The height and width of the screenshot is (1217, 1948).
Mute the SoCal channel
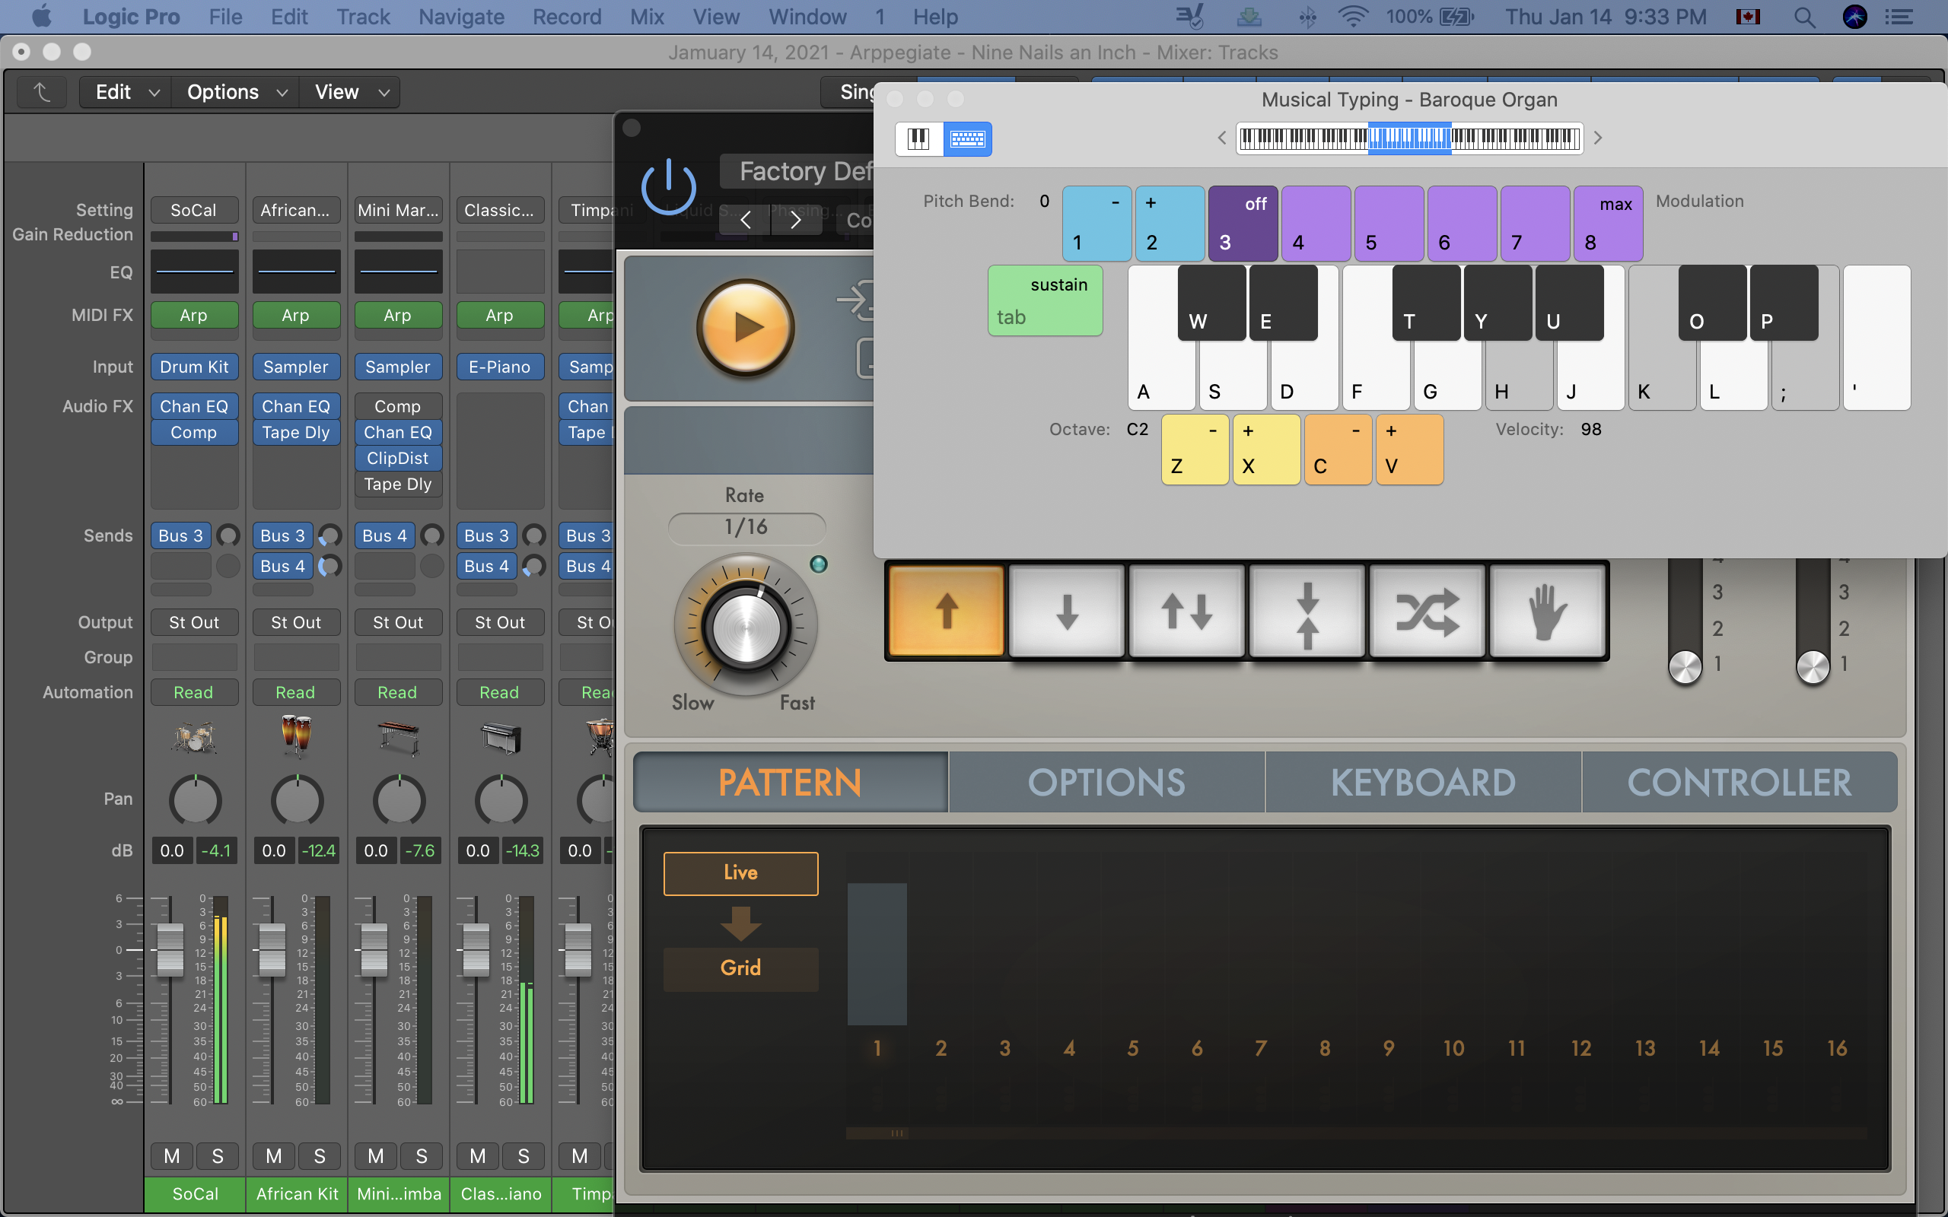[x=171, y=1157]
